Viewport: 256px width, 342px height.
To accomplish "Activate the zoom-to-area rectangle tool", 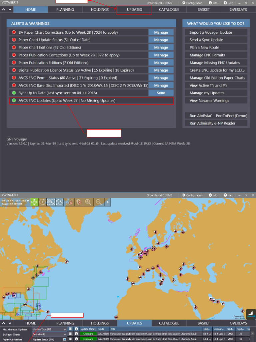I will click(x=51, y=202).
